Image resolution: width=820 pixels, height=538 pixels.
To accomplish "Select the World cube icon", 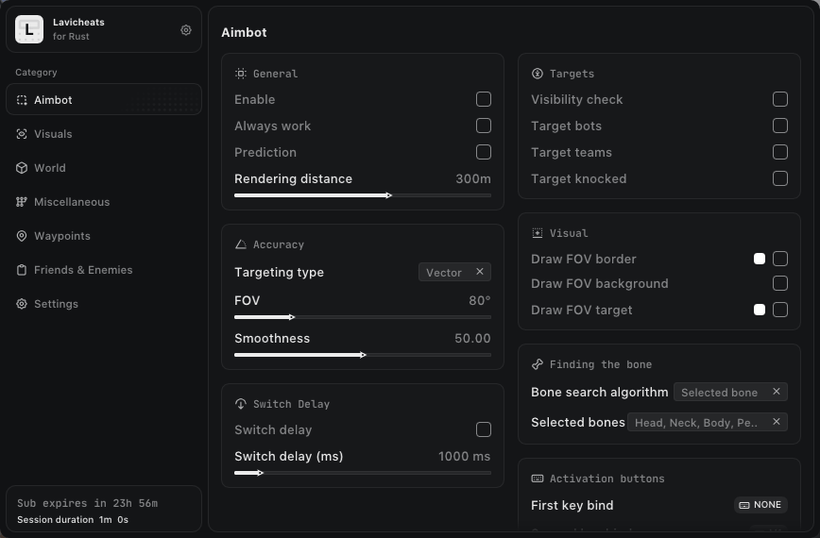I will click(x=22, y=168).
